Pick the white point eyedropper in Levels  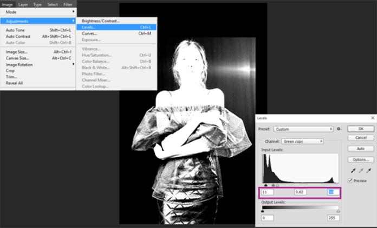point(368,170)
